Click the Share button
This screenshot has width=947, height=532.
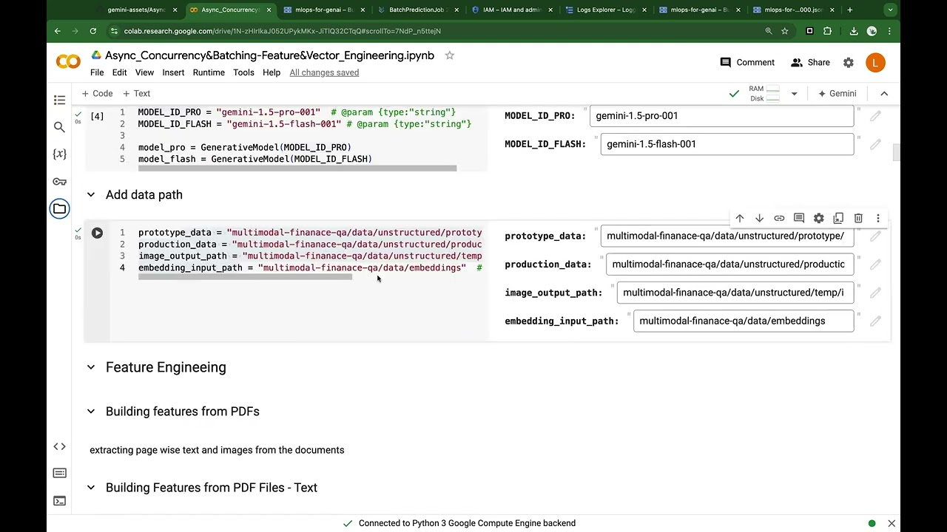coord(810,63)
